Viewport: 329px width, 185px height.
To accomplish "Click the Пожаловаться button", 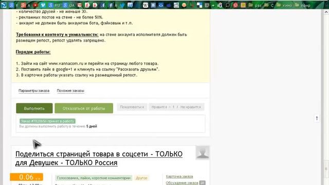I will coord(132,107).
